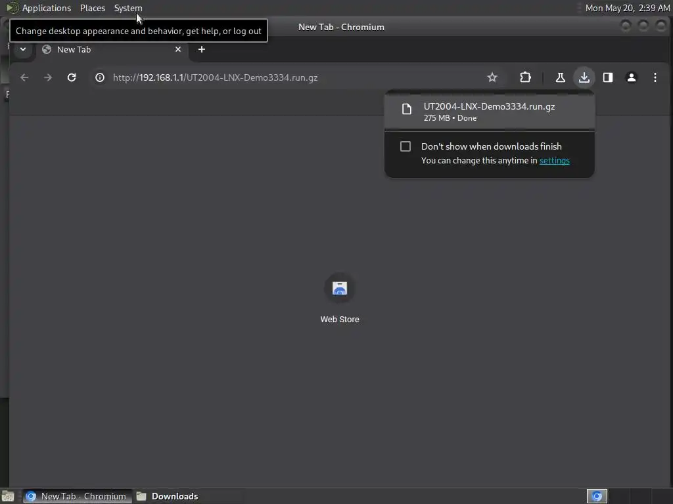Screen dimensions: 673x504
Task: Enable Don't show when downloads finish
Action: click(x=405, y=146)
